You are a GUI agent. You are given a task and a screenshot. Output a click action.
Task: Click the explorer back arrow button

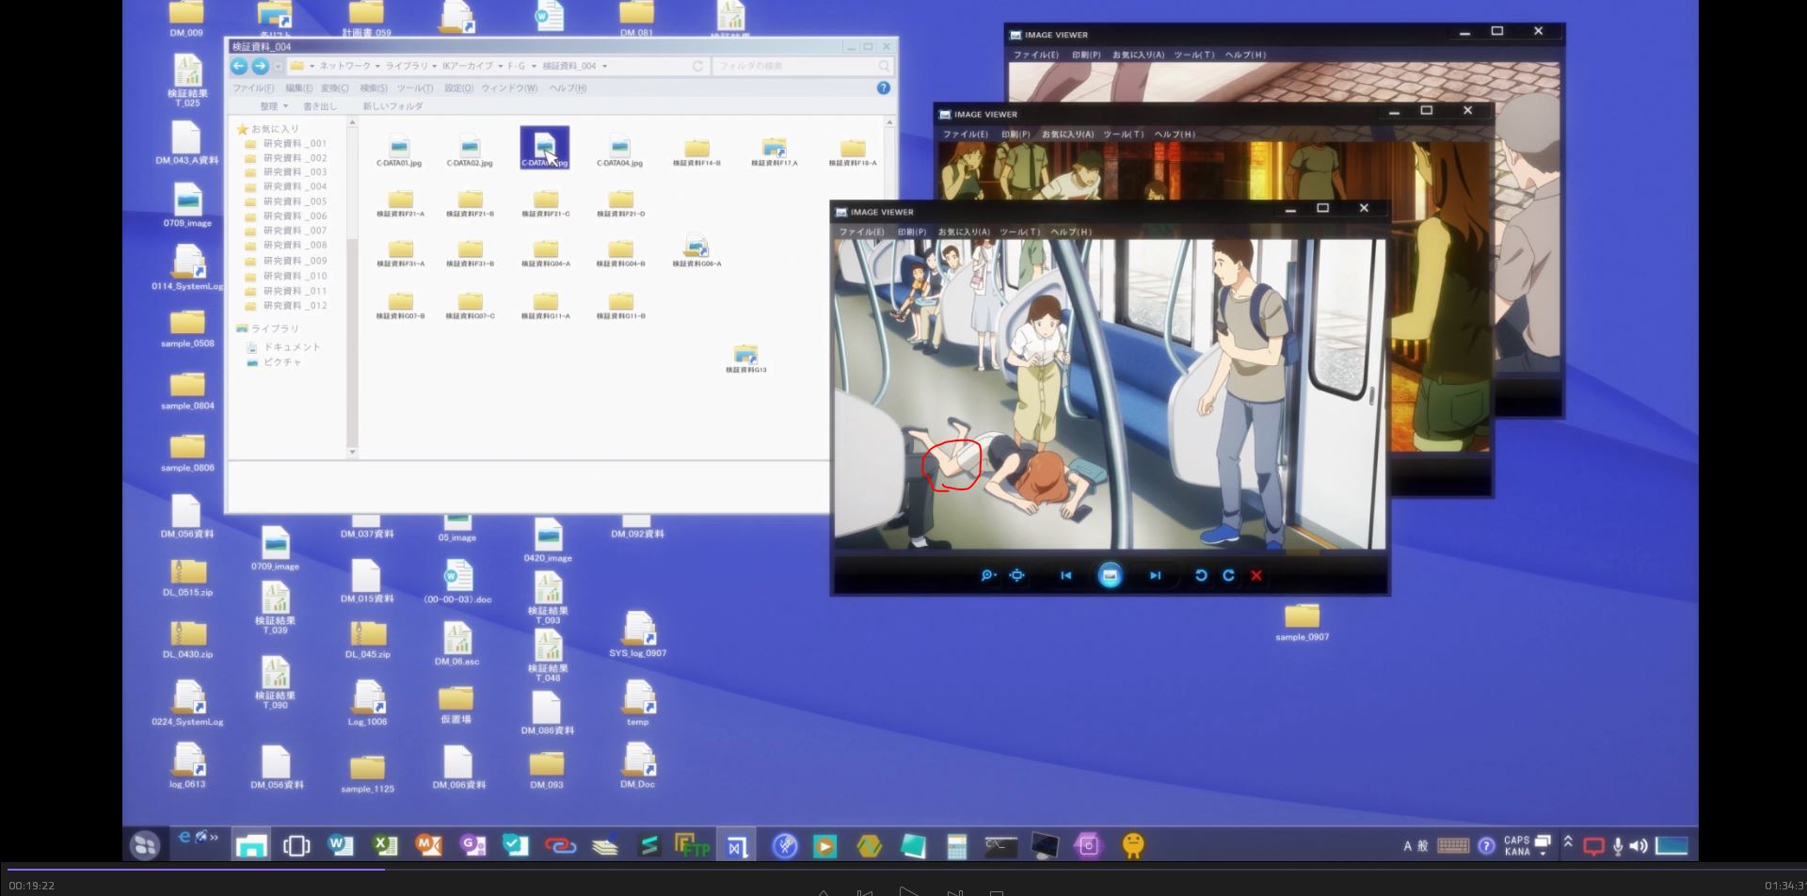(239, 66)
